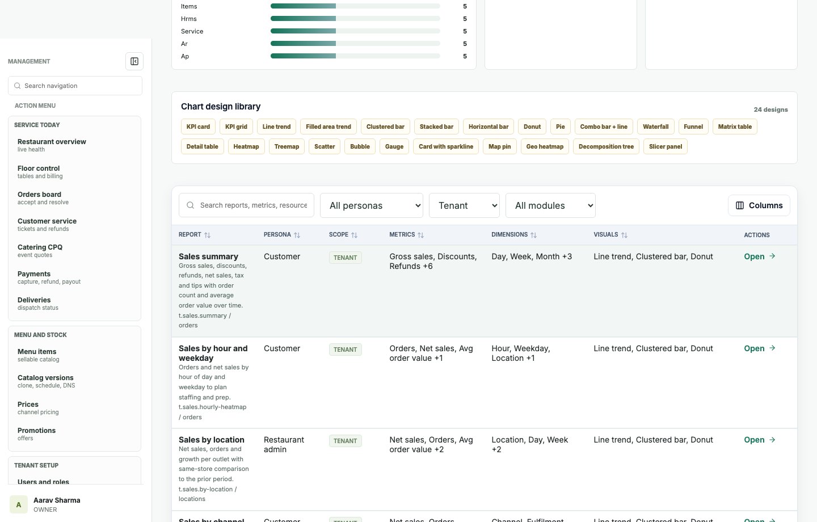This screenshot has height=522, width=817.
Task: Open Deliveries dispatch status
Action: [x=74, y=304]
